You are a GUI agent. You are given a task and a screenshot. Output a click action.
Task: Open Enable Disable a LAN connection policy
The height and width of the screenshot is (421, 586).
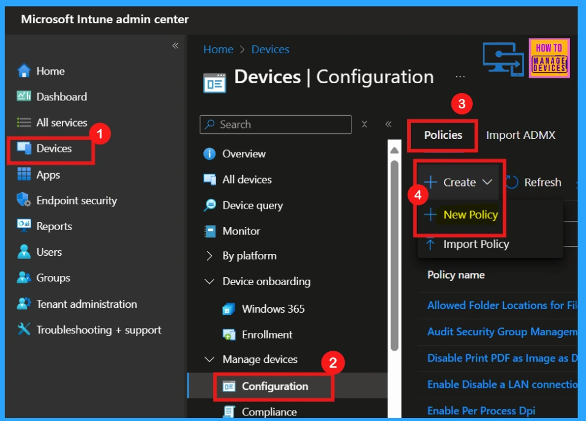[502, 384]
